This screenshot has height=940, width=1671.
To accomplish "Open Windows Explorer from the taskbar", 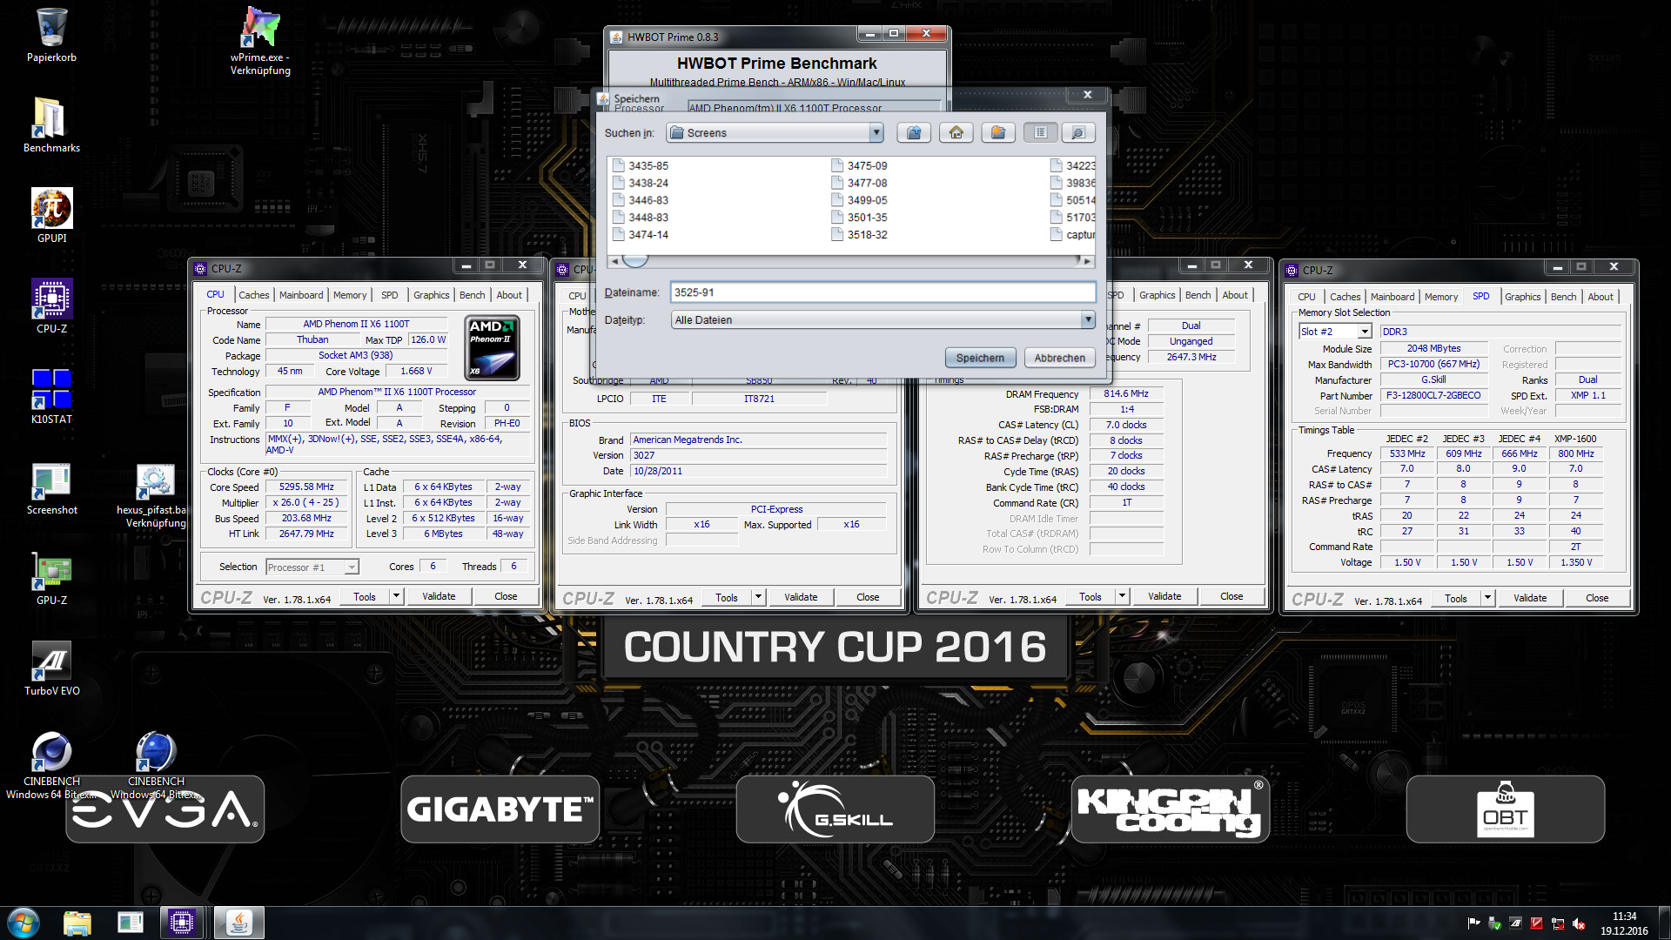I will pyautogui.click(x=77, y=923).
